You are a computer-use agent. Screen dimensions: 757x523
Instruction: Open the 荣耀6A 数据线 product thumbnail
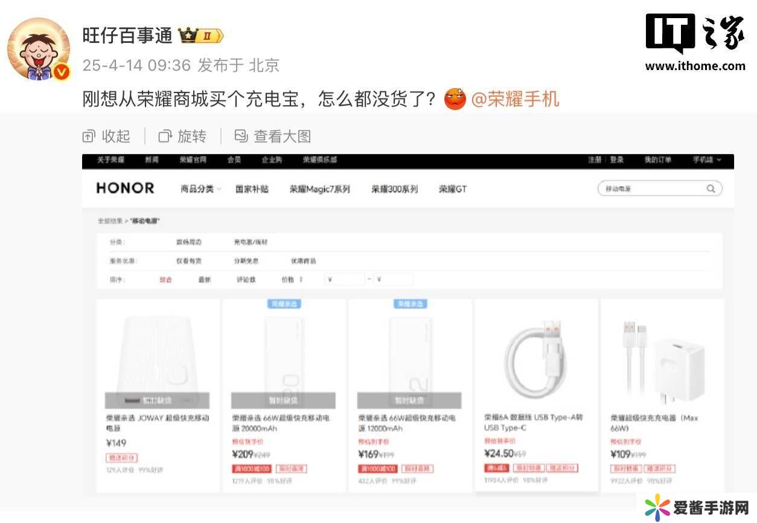[536, 355]
